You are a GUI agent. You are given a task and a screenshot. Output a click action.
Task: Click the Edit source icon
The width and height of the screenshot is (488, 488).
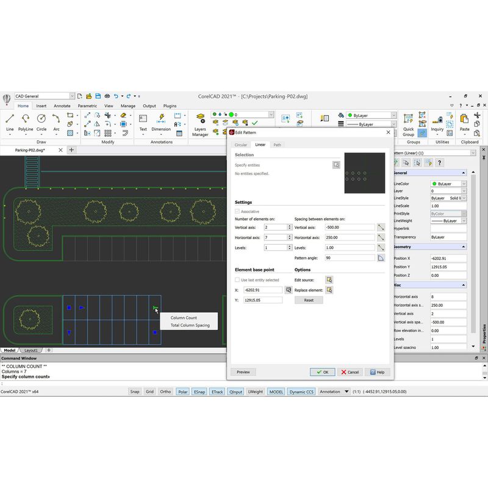point(329,279)
